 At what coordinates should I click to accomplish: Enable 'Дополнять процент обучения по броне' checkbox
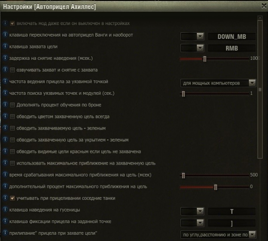(13, 105)
